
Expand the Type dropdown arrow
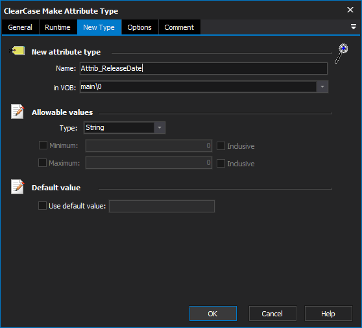click(160, 127)
